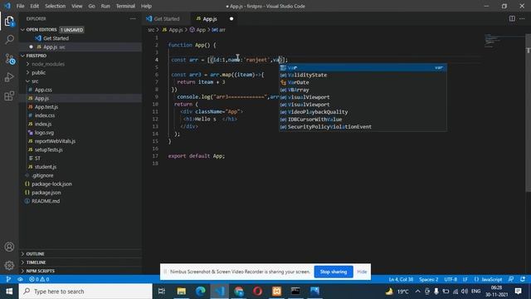The height and width of the screenshot is (299, 531).
Task: Select ValidityState autocomplete suggestion
Action: coord(363,75)
